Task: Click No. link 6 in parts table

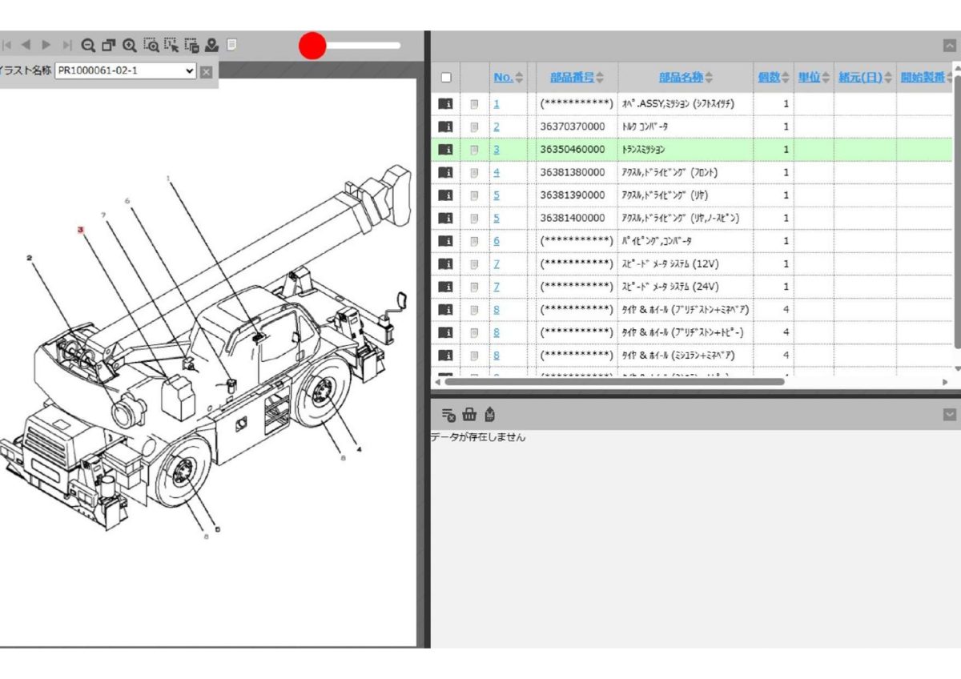Action: click(x=497, y=241)
